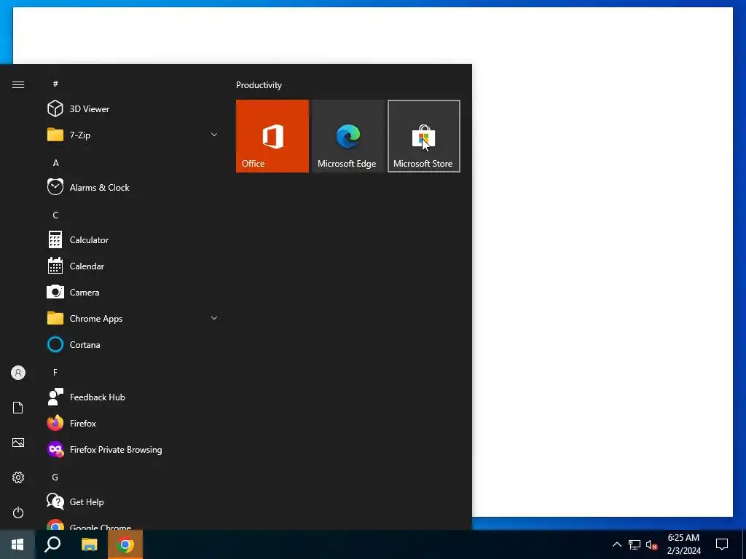Launch Google Chrome from the app list
Viewport: 746px width, 559px height.
point(133,524)
